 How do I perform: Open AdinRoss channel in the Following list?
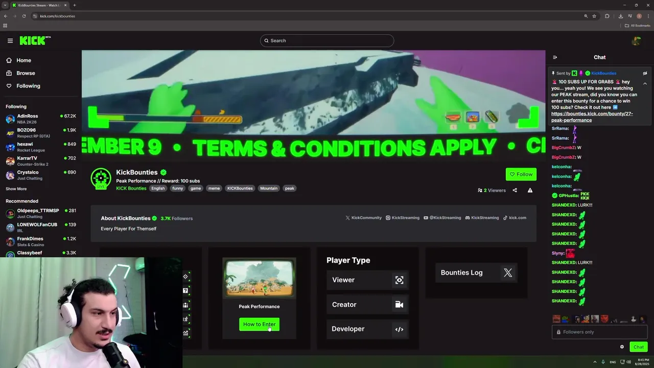pos(41,119)
